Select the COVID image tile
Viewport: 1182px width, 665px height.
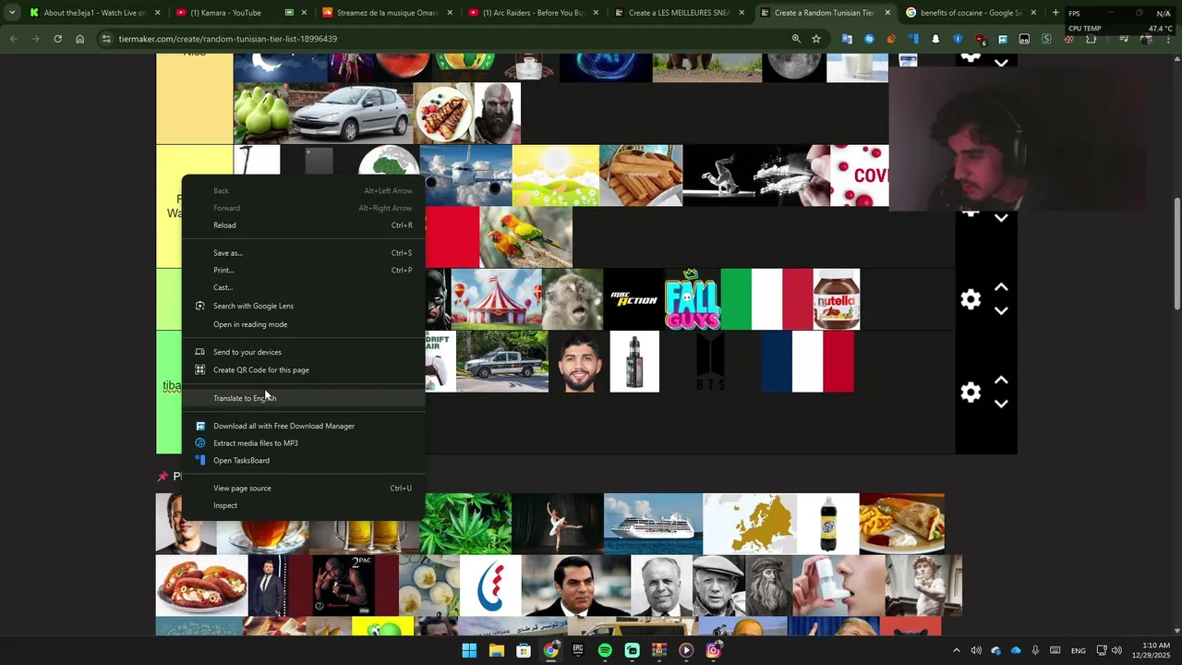pos(860,175)
